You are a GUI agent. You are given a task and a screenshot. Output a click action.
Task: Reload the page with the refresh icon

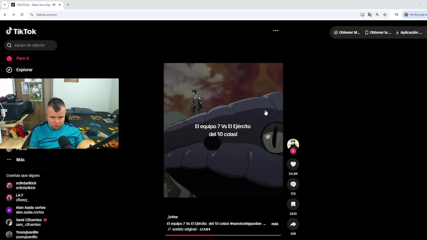[22, 15]
